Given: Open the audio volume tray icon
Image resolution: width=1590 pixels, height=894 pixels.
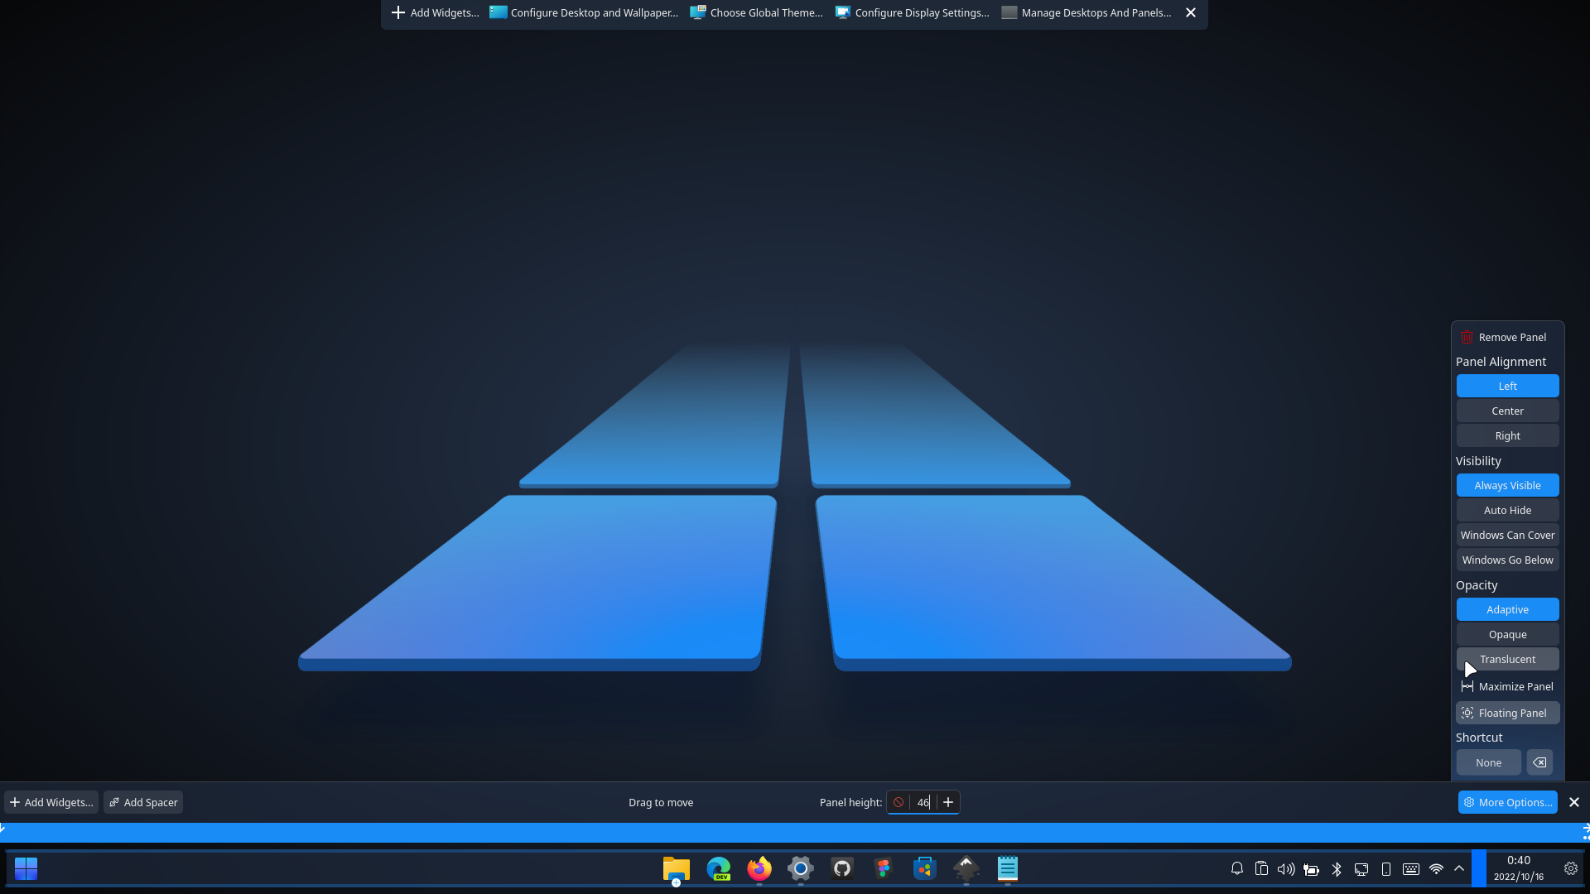Looking at the screenshot, I should [x=1286, y=868].
